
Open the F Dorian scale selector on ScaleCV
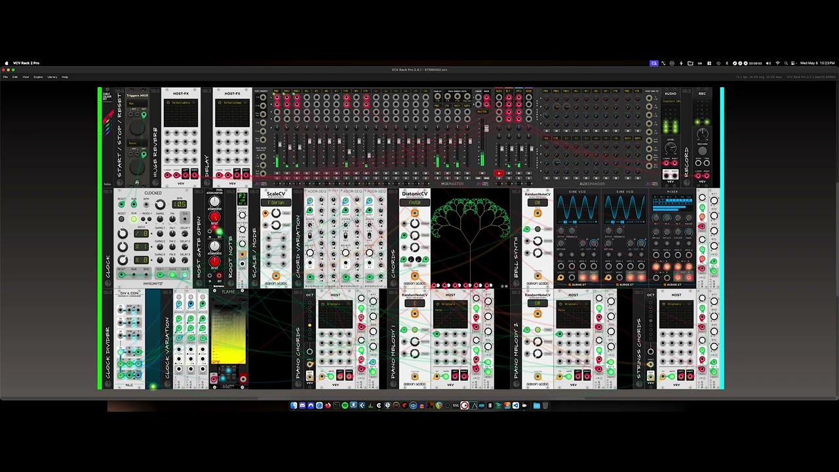(276, 203)
